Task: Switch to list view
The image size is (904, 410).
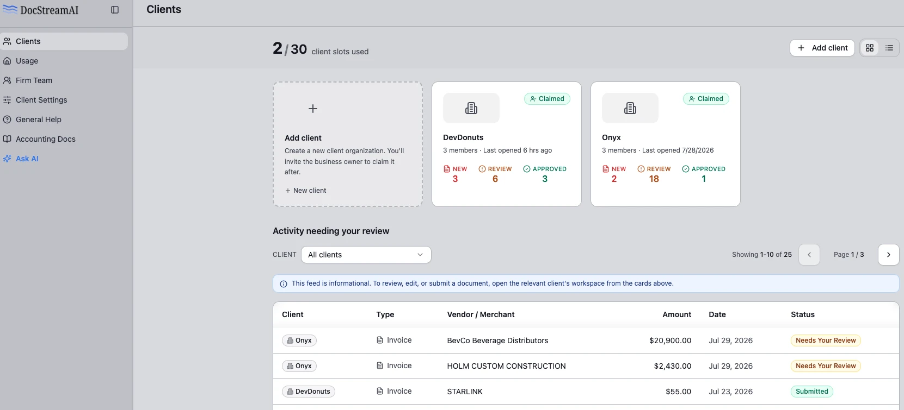Action: click(889, 48)
